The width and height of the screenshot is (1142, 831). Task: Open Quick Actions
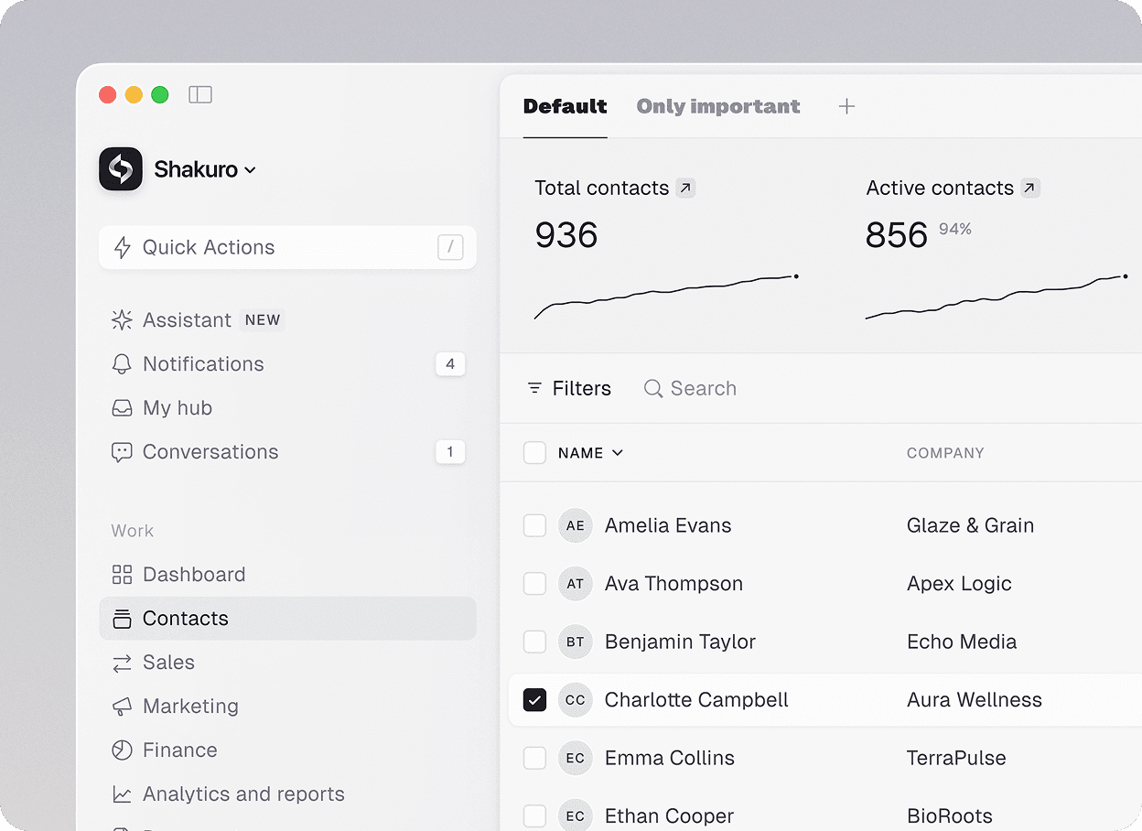[x=287, y=247]
